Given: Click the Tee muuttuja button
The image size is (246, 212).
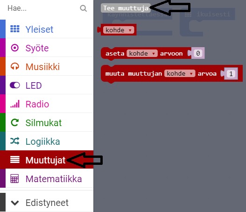Looking at the screenshot, I should pos(126,8).
